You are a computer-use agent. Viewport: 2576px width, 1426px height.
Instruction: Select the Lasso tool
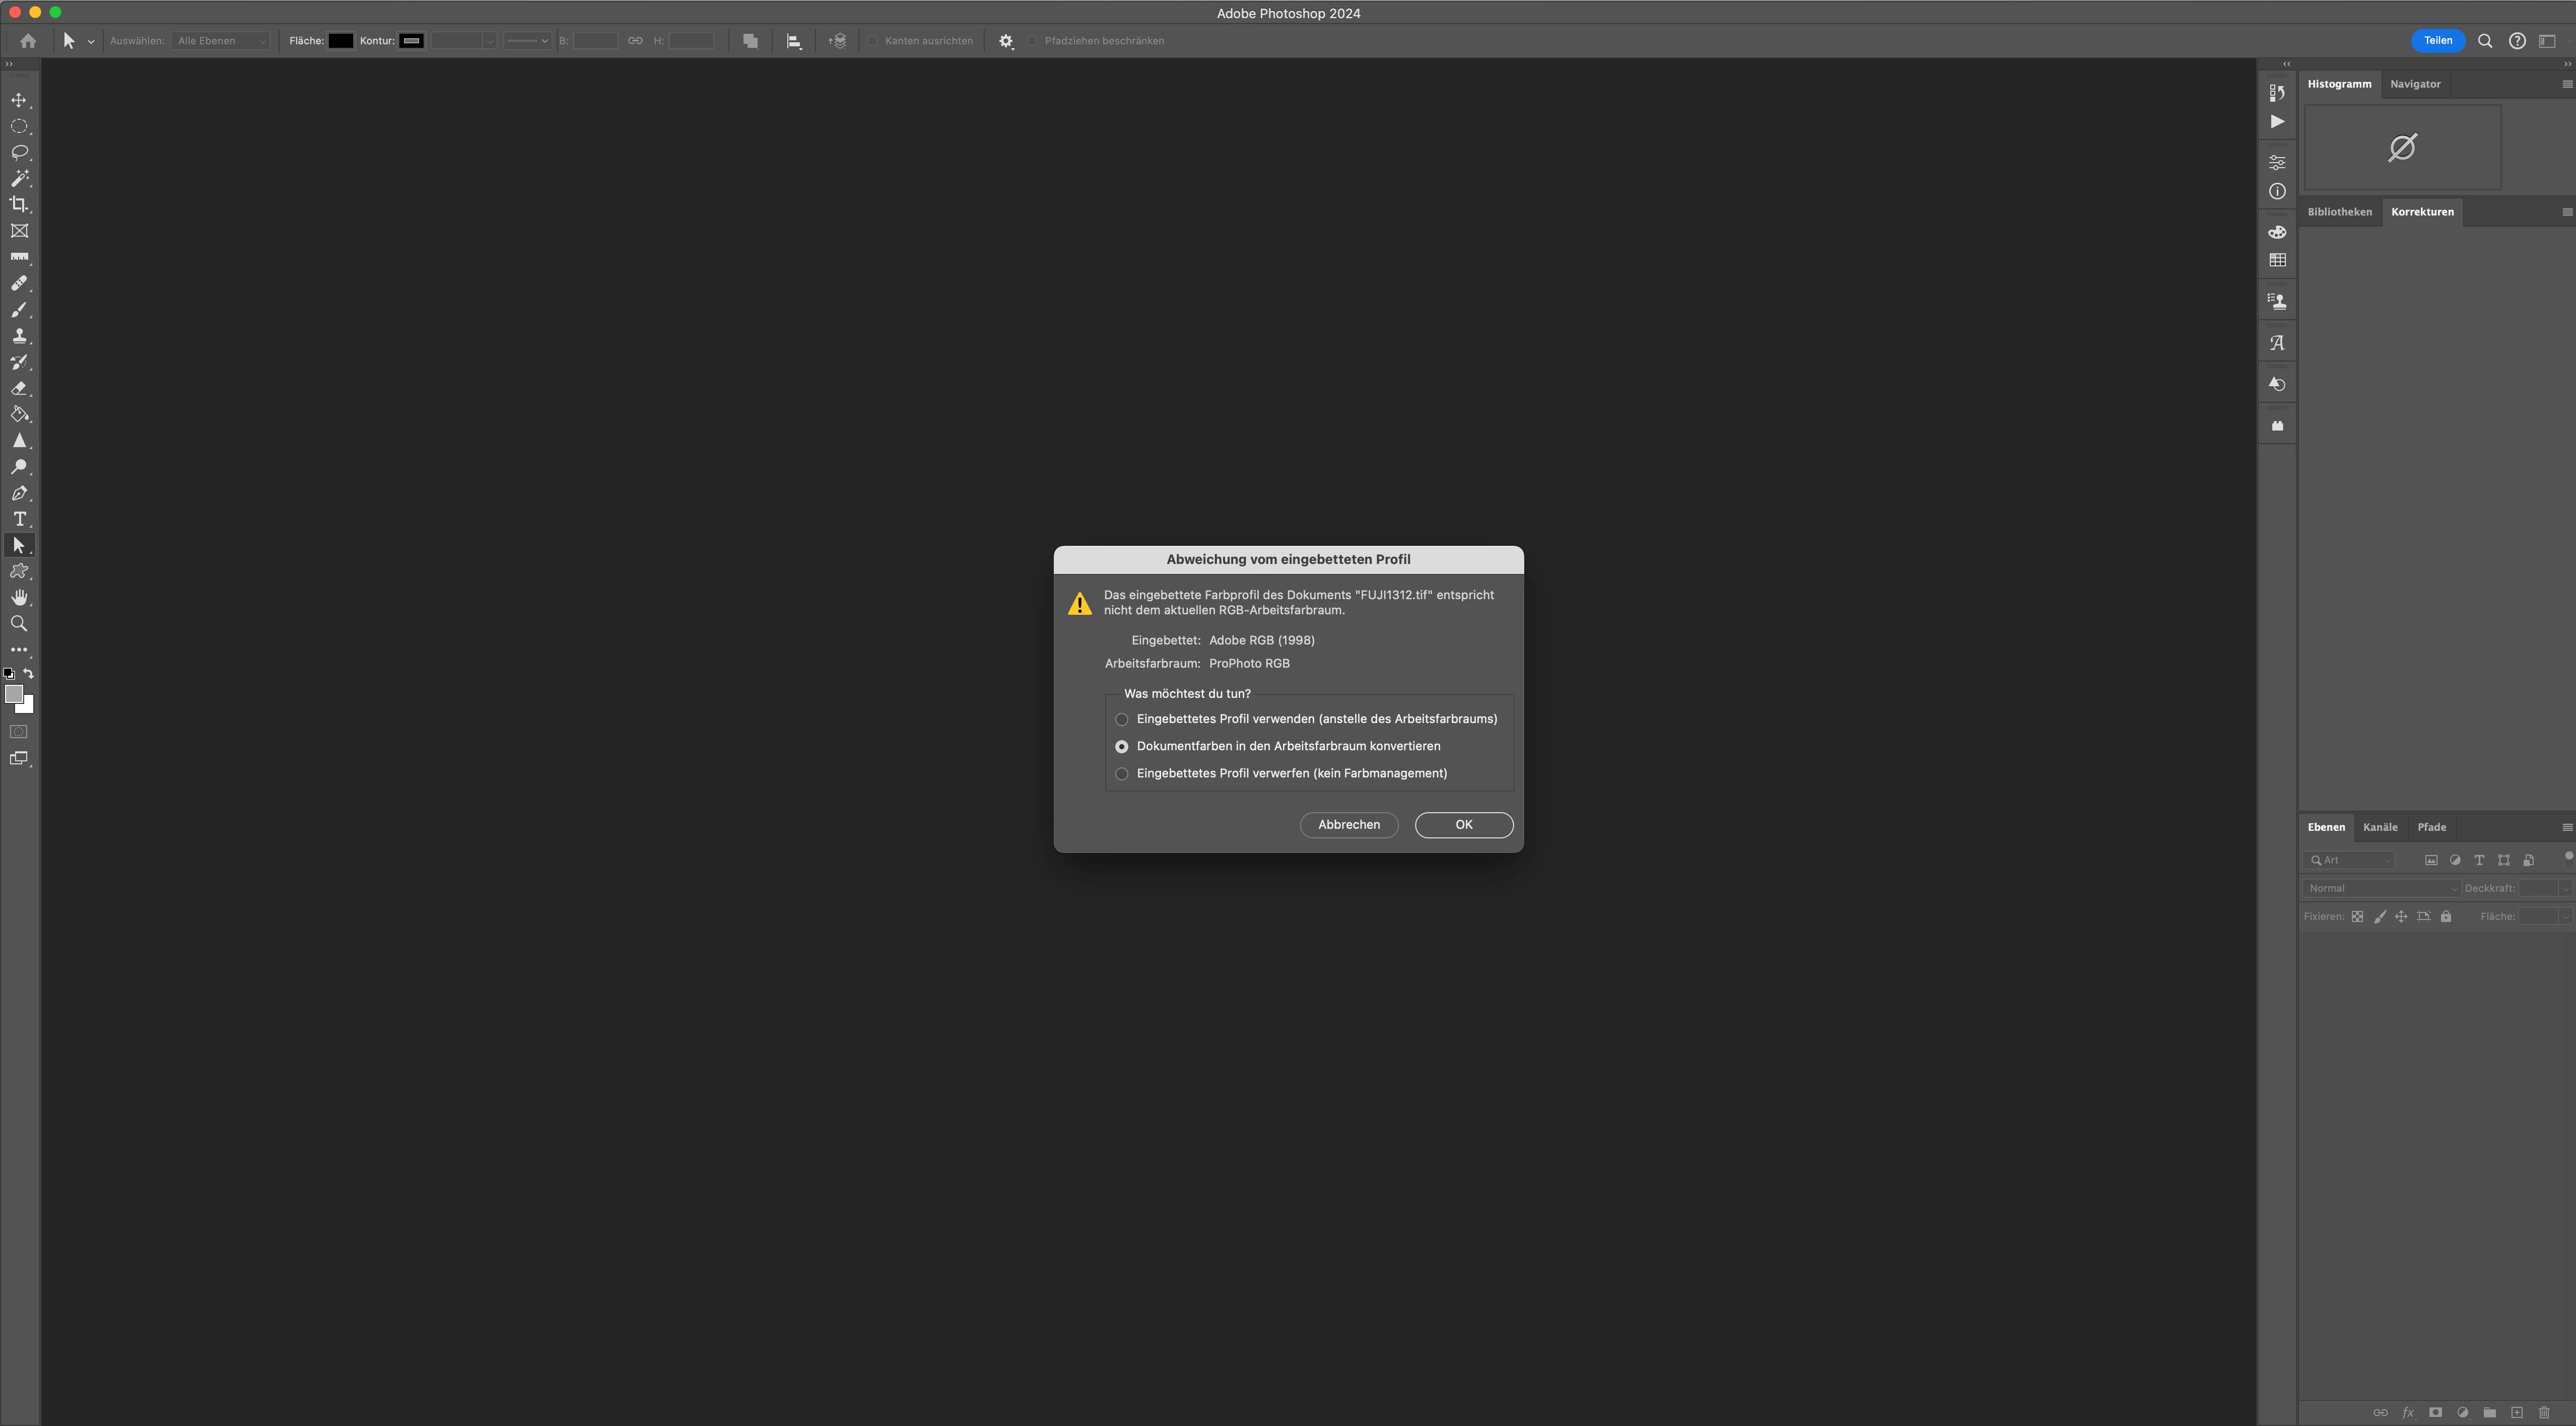[19, 153]
